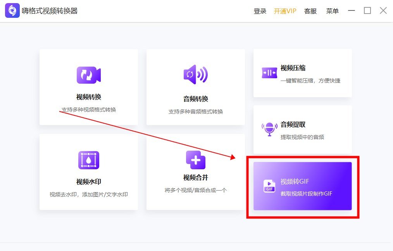Click the 视频合并 plus icon
The image size is (393, 251).
point(195,160)
